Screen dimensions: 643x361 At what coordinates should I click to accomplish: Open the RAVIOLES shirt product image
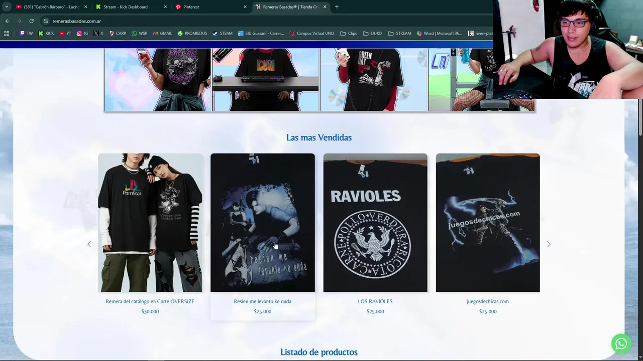click(x=375, y=223)
